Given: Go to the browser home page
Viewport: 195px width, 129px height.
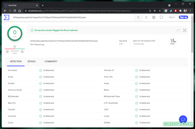Looking at the screenshot, I should 20,11.
